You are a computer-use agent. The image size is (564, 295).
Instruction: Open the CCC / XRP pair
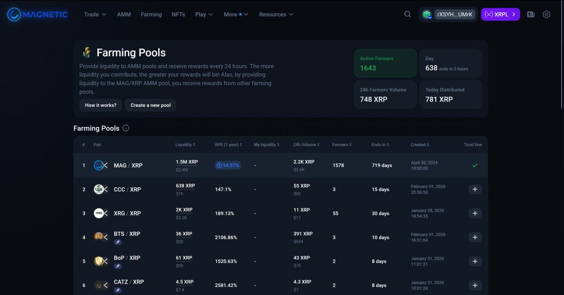(127, 189)
